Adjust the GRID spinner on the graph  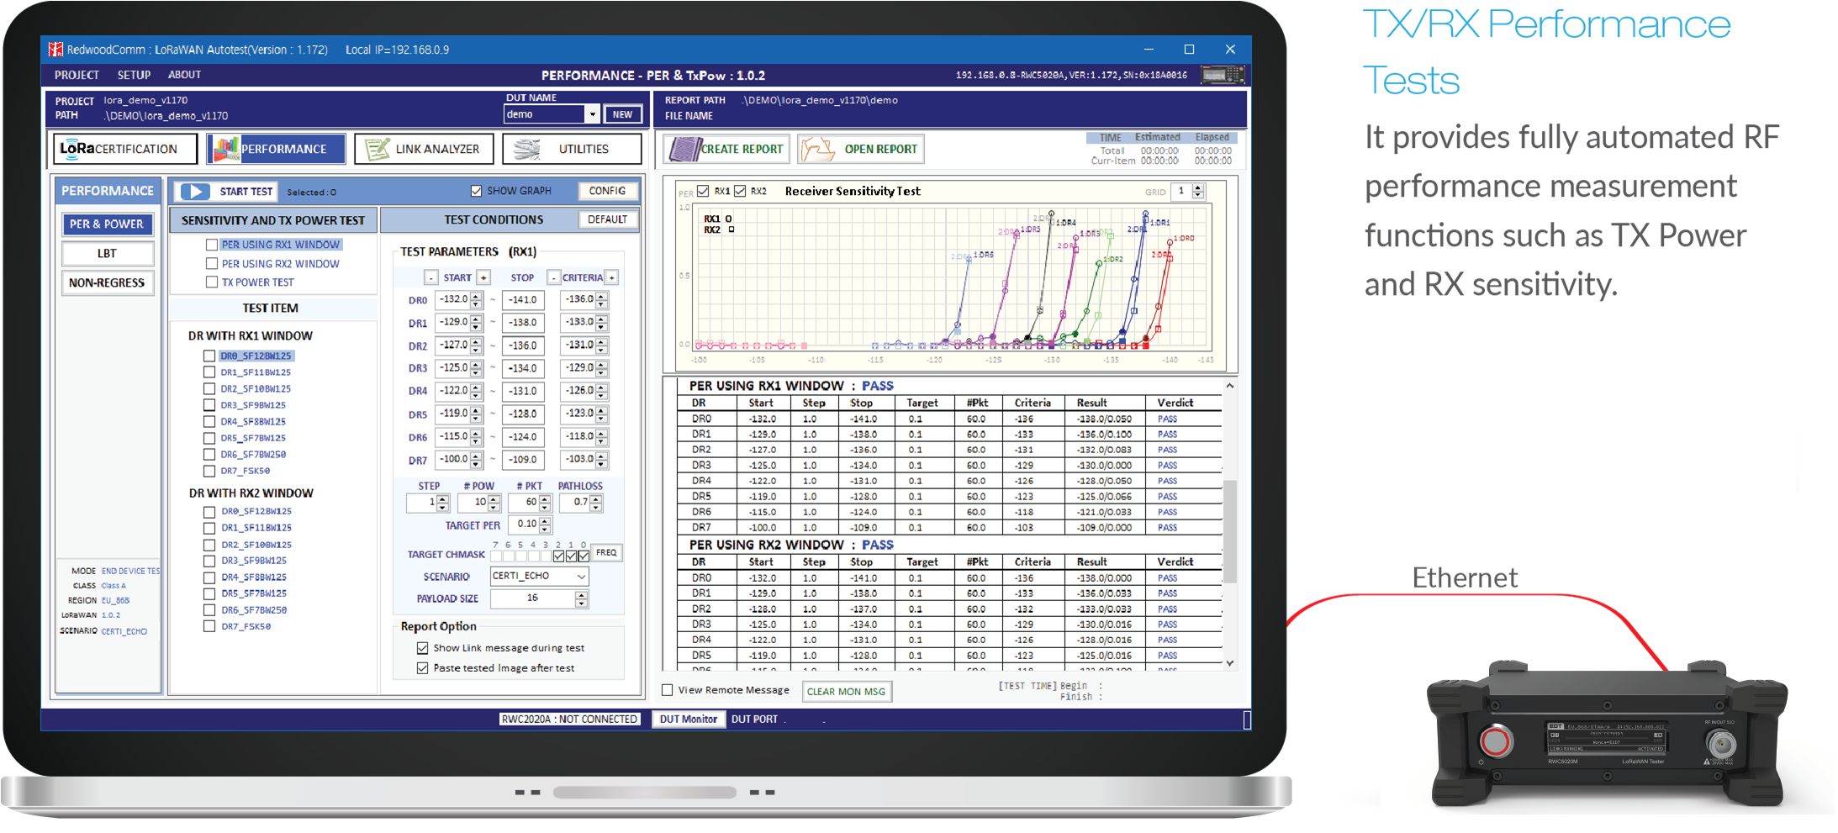click(x=1198, y=192)
